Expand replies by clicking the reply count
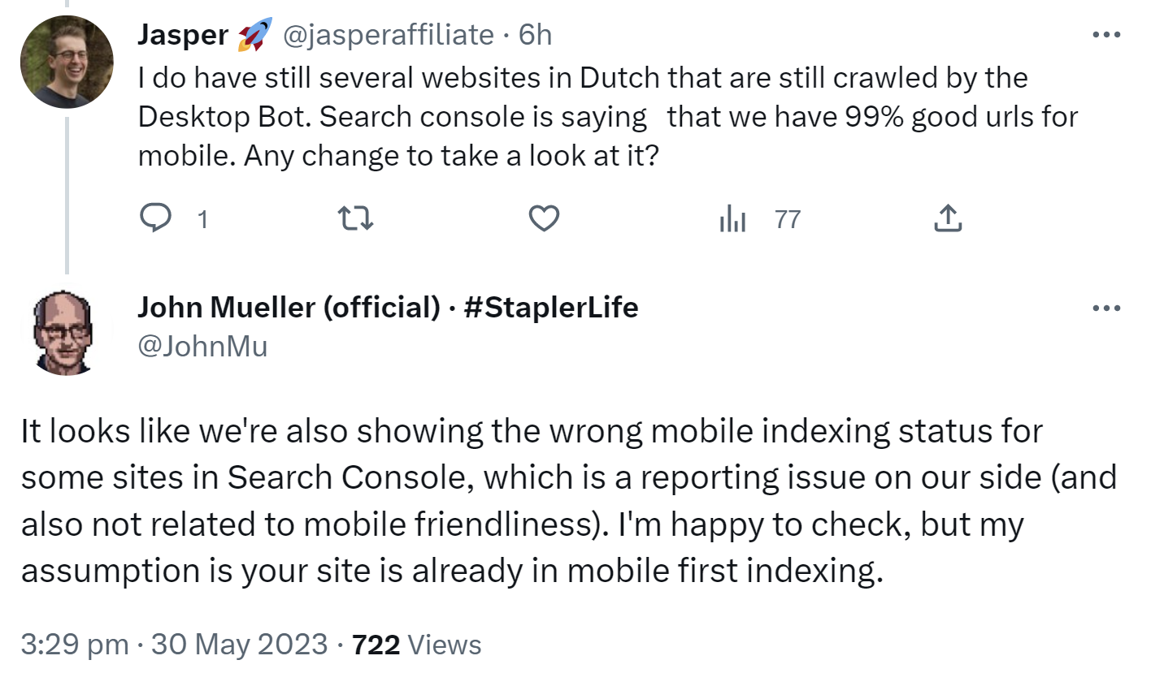Image resolution: width=1151 pixels, height=673 pixels. 204,218
